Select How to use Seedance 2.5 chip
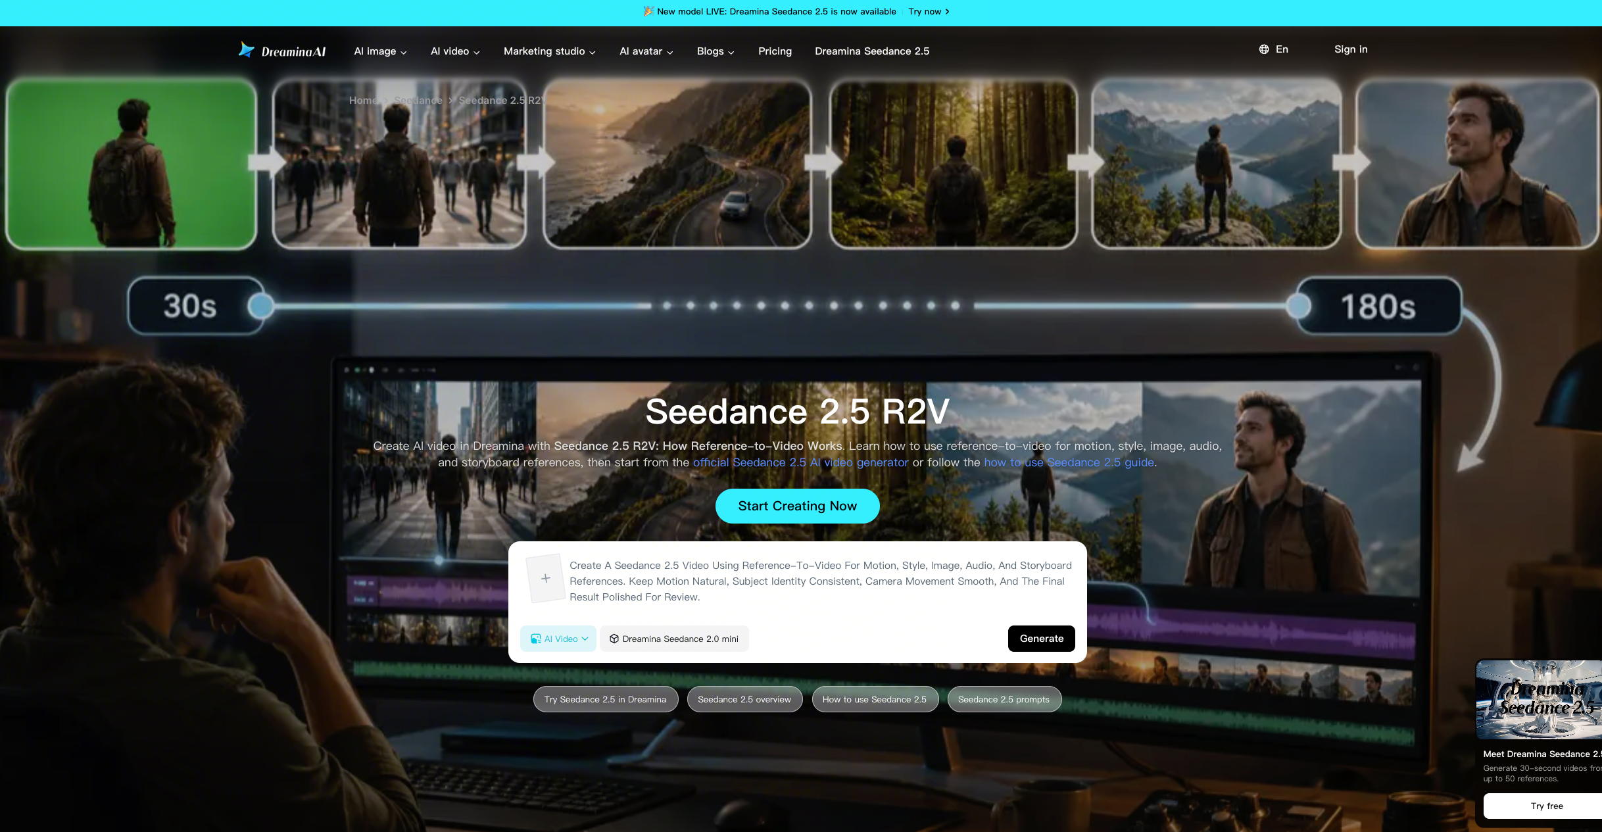This screenshot has height=832, width=1602. 875,699
